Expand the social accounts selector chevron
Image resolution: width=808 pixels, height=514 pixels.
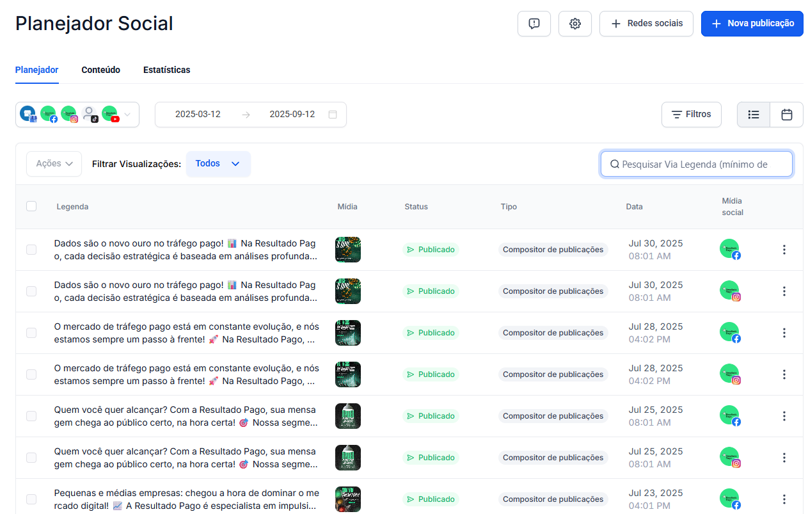[127, 115]
